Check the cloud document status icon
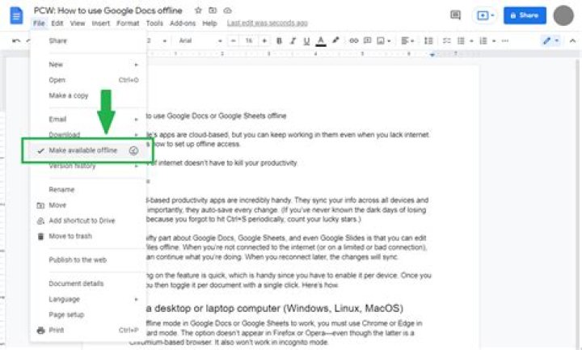582x350 pixels. [227, 11]
